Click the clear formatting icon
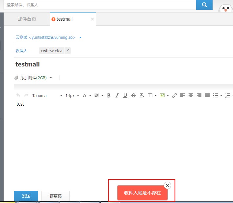This screenshot has height=203, width=233. [142, 95]
